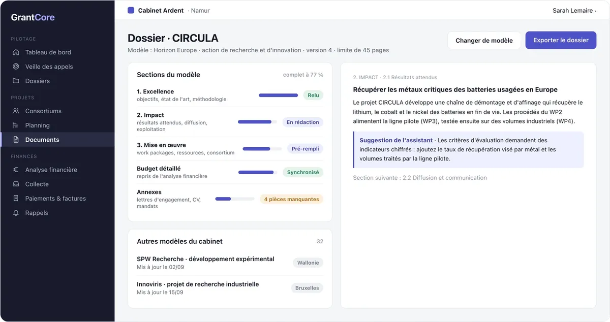Click the GrantCore logo
This screenshot has width=610, height=322.
click(x=33, y=17)
